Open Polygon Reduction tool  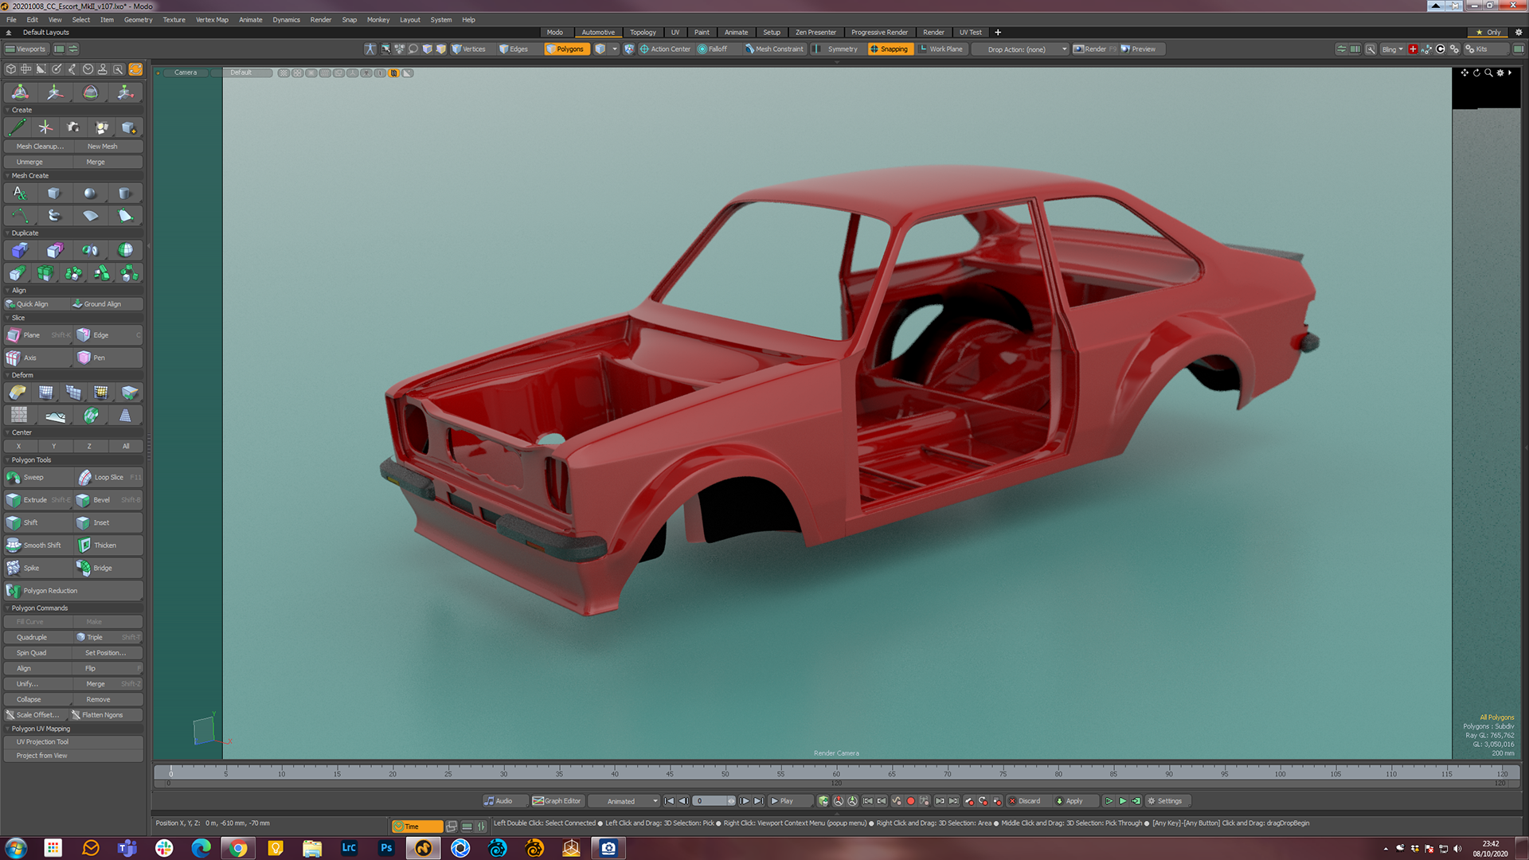click(x=49, y=591)
